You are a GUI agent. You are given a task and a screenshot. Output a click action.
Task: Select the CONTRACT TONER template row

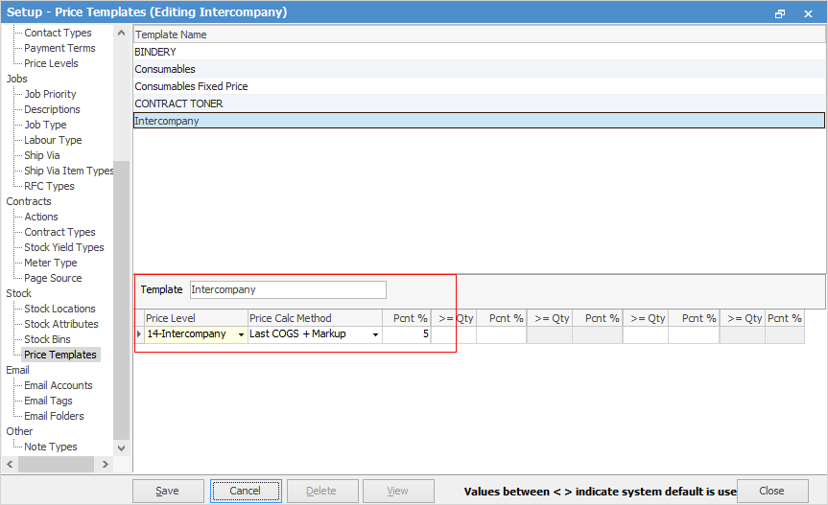click(x=178, y=103)
